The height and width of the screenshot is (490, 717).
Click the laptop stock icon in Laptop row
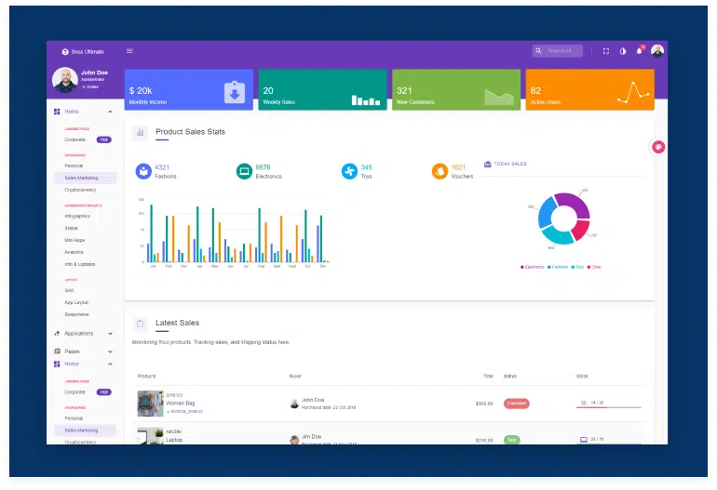click(x=584, y=439)
